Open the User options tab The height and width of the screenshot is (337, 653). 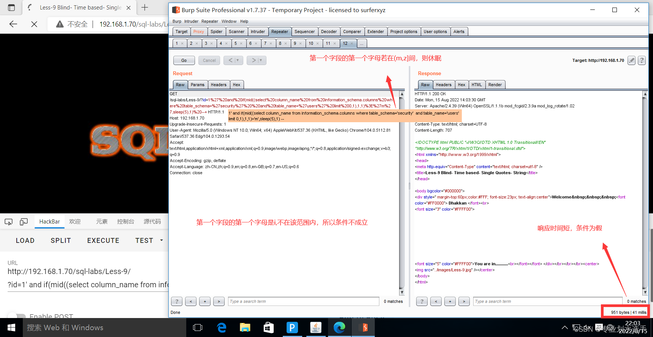coord(435,31)
